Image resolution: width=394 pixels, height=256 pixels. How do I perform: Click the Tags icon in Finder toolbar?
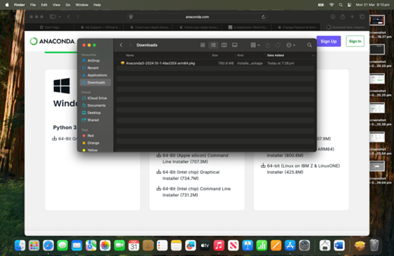click(278, 45)
